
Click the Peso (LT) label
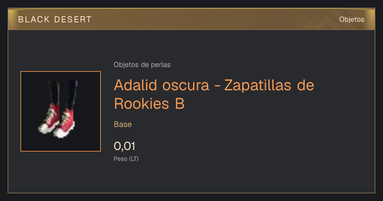pos(126,159)
